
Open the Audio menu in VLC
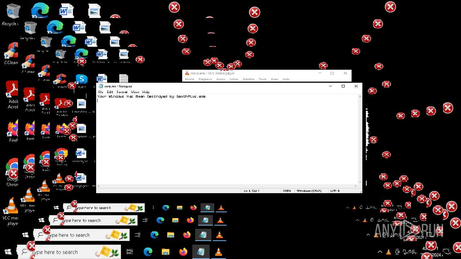pos(221,79)
